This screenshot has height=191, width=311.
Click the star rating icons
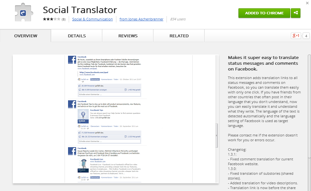click(51, 19)
